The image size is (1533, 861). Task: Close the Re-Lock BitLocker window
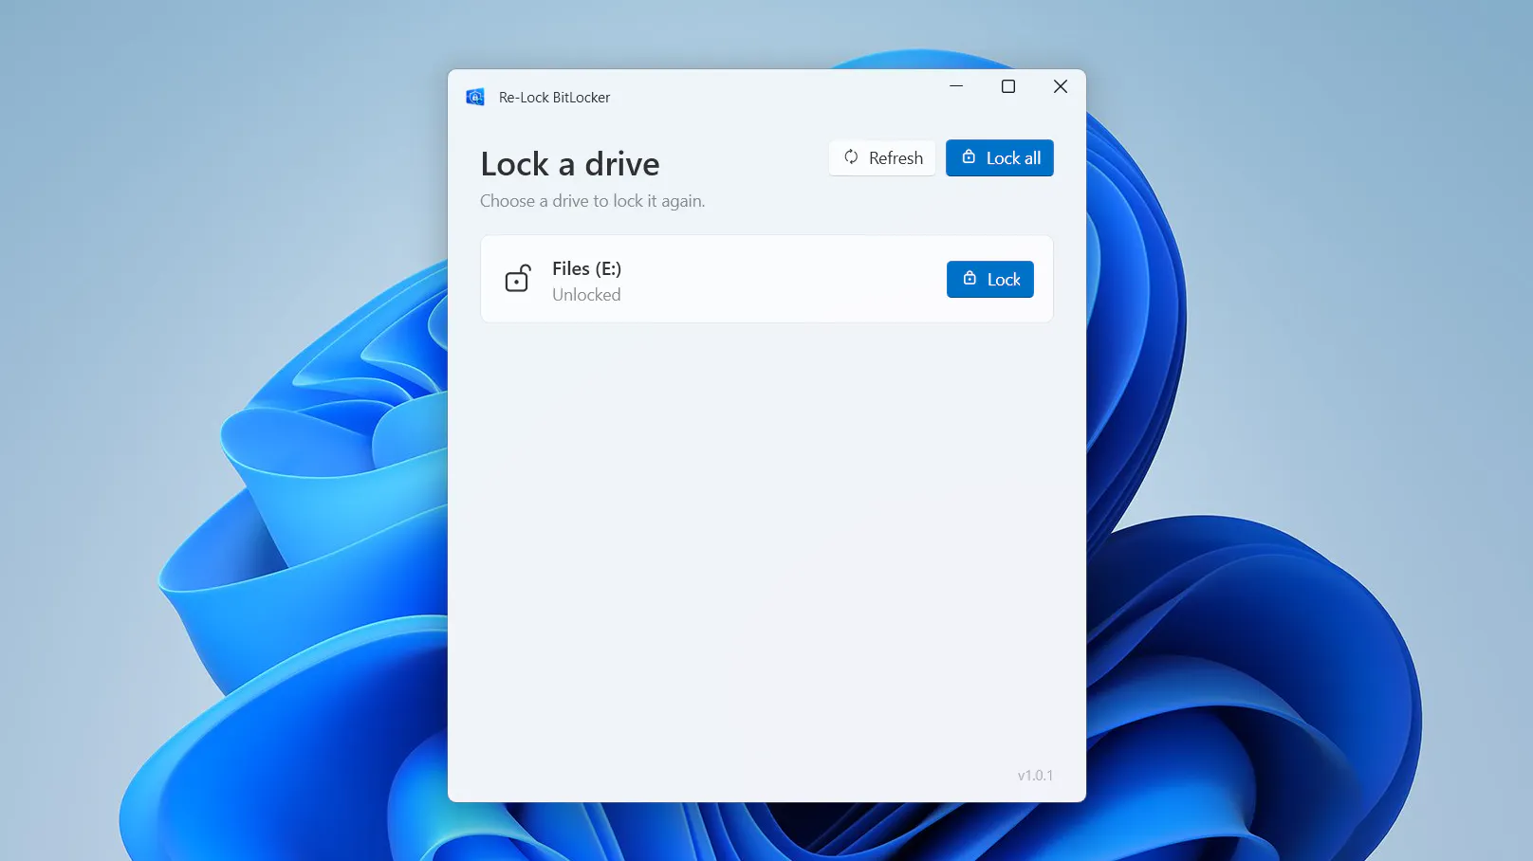tap(1061, 86)
